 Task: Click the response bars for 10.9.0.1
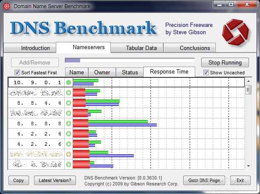tap(86, 82)
